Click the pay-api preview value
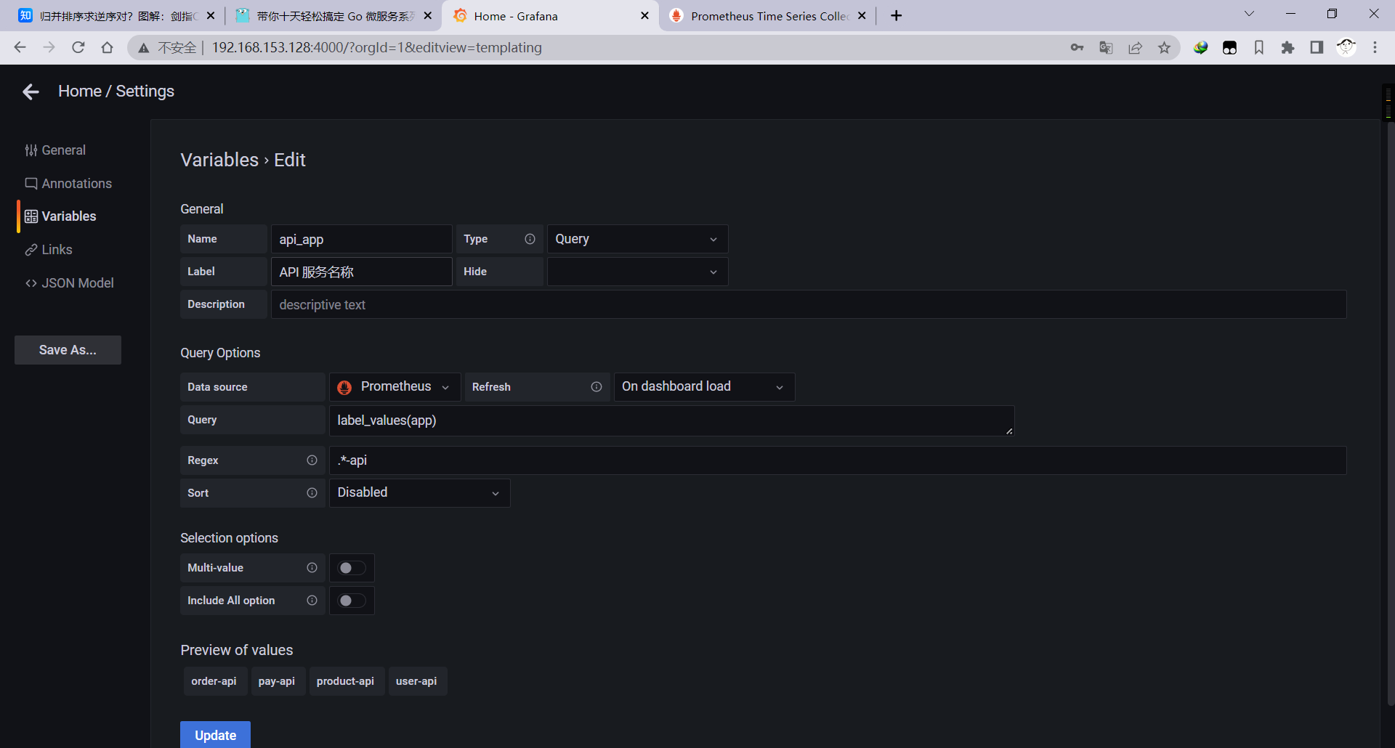The image size is (1395, 748). 277,681
